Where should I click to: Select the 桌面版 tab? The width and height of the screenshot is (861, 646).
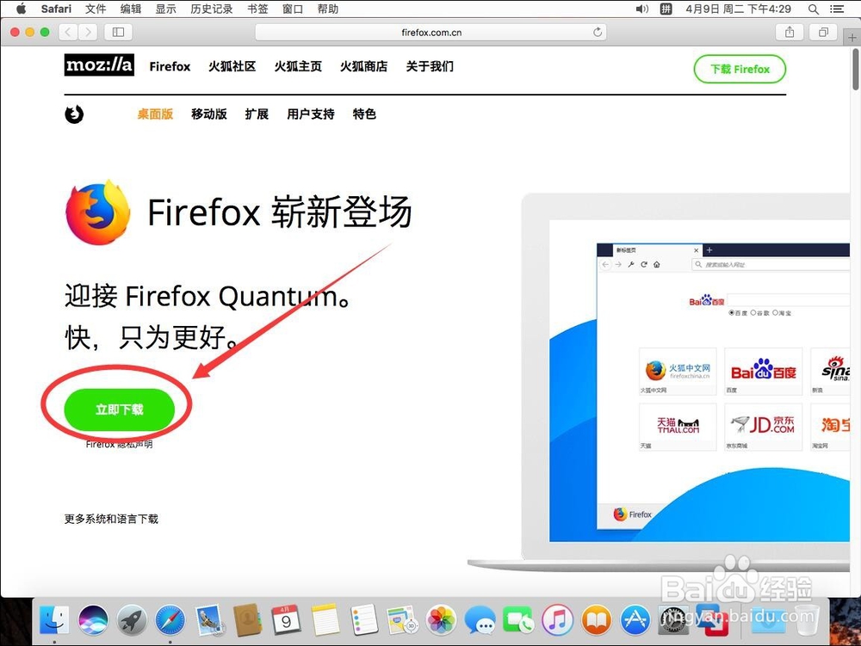(x=155, y=114)
